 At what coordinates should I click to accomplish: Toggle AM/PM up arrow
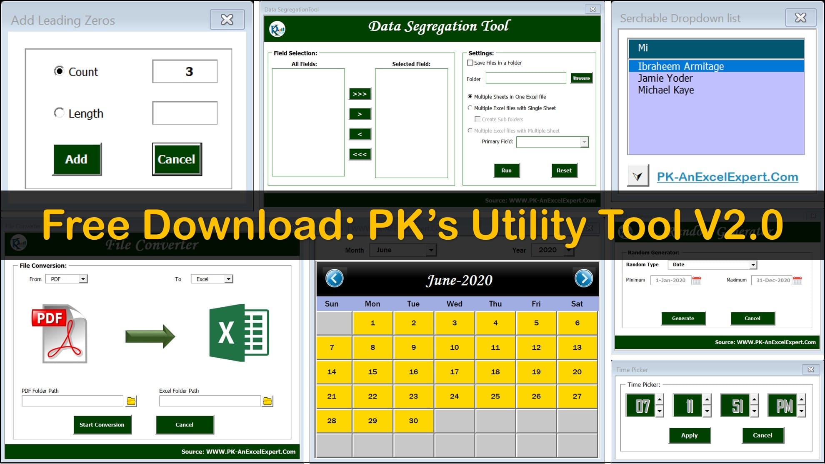click(x=802, y=400)
